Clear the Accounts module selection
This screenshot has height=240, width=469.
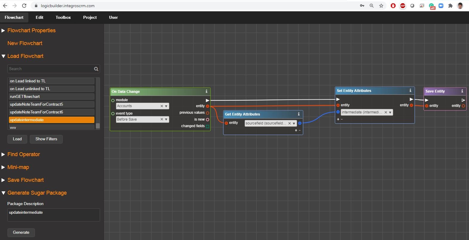[x=162, y=106]
